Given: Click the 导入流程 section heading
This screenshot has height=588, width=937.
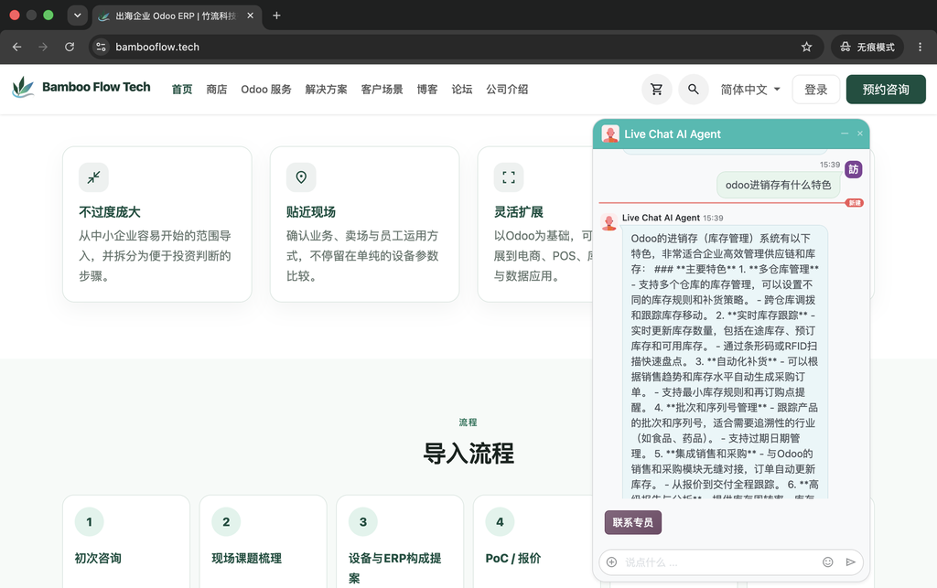Looking at the screenshot, I should (468, 454).
